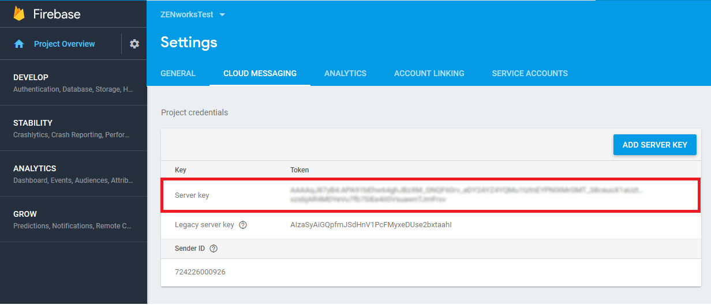Expand the Analytics sidebar section

[x=73, y=174]
